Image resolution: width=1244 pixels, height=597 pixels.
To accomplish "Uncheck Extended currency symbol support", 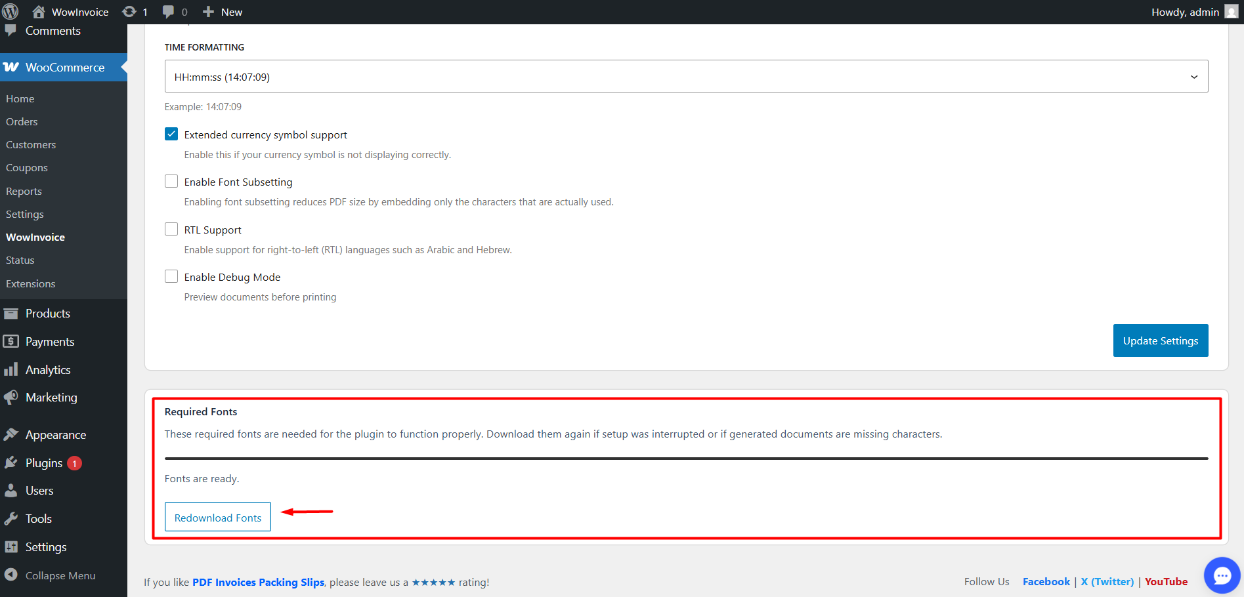I will (171, 134).
